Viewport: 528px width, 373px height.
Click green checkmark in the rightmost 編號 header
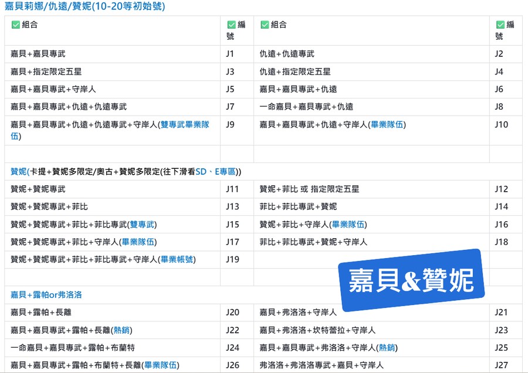pos(500,25)
